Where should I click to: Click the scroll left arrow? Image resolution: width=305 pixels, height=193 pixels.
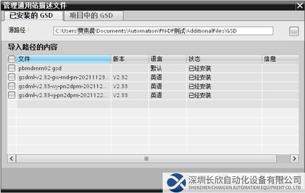click(12, 158)
